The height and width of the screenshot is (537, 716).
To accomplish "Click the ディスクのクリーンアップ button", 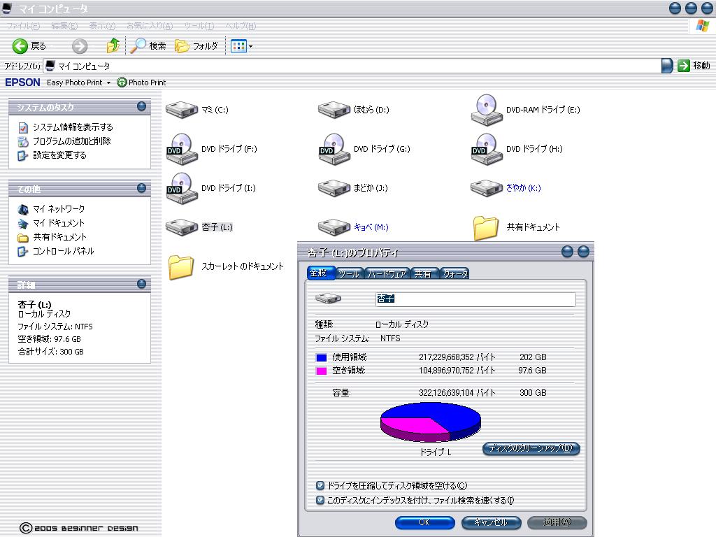I will (531, 448).
